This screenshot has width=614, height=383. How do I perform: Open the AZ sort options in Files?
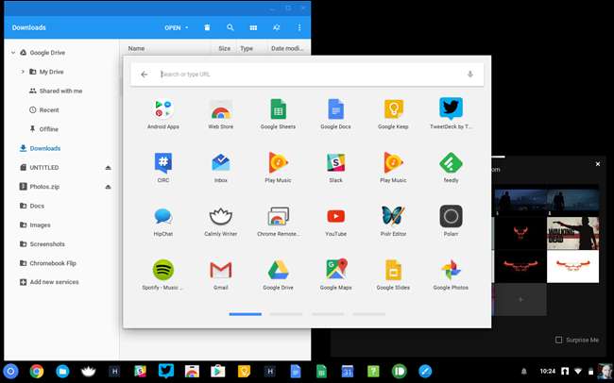pos(276,27)
